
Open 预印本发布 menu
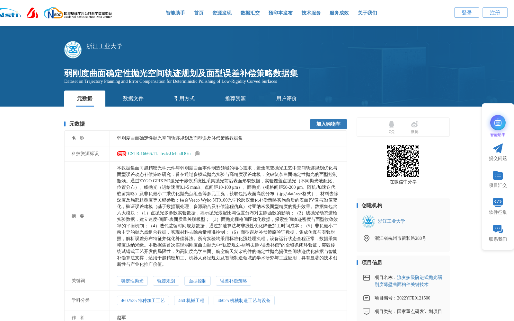(x=280, y=13)
